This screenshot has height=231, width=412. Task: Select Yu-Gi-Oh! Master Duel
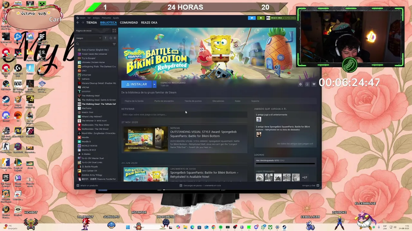click(93, 158)
